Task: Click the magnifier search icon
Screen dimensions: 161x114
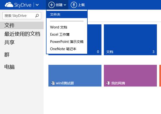Action: pyautogui.click(x=37, y=16)
